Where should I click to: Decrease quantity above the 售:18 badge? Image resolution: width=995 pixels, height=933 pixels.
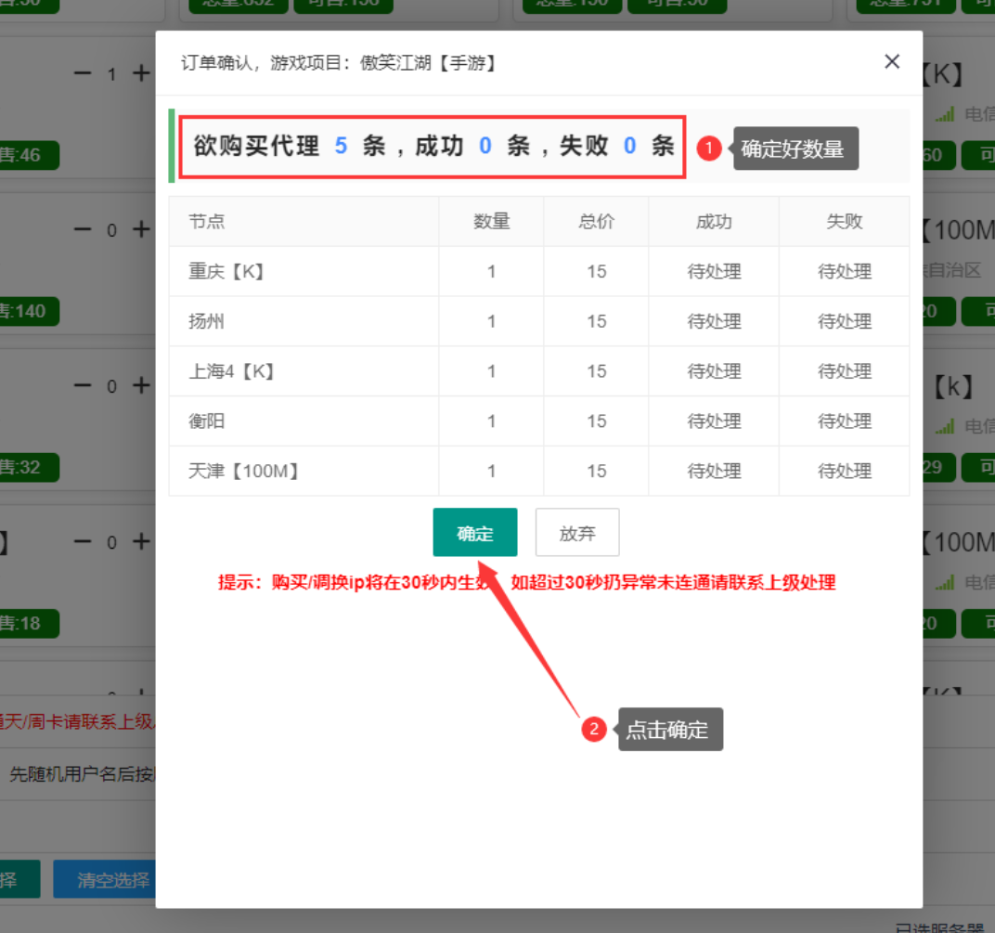click(83, 541)
